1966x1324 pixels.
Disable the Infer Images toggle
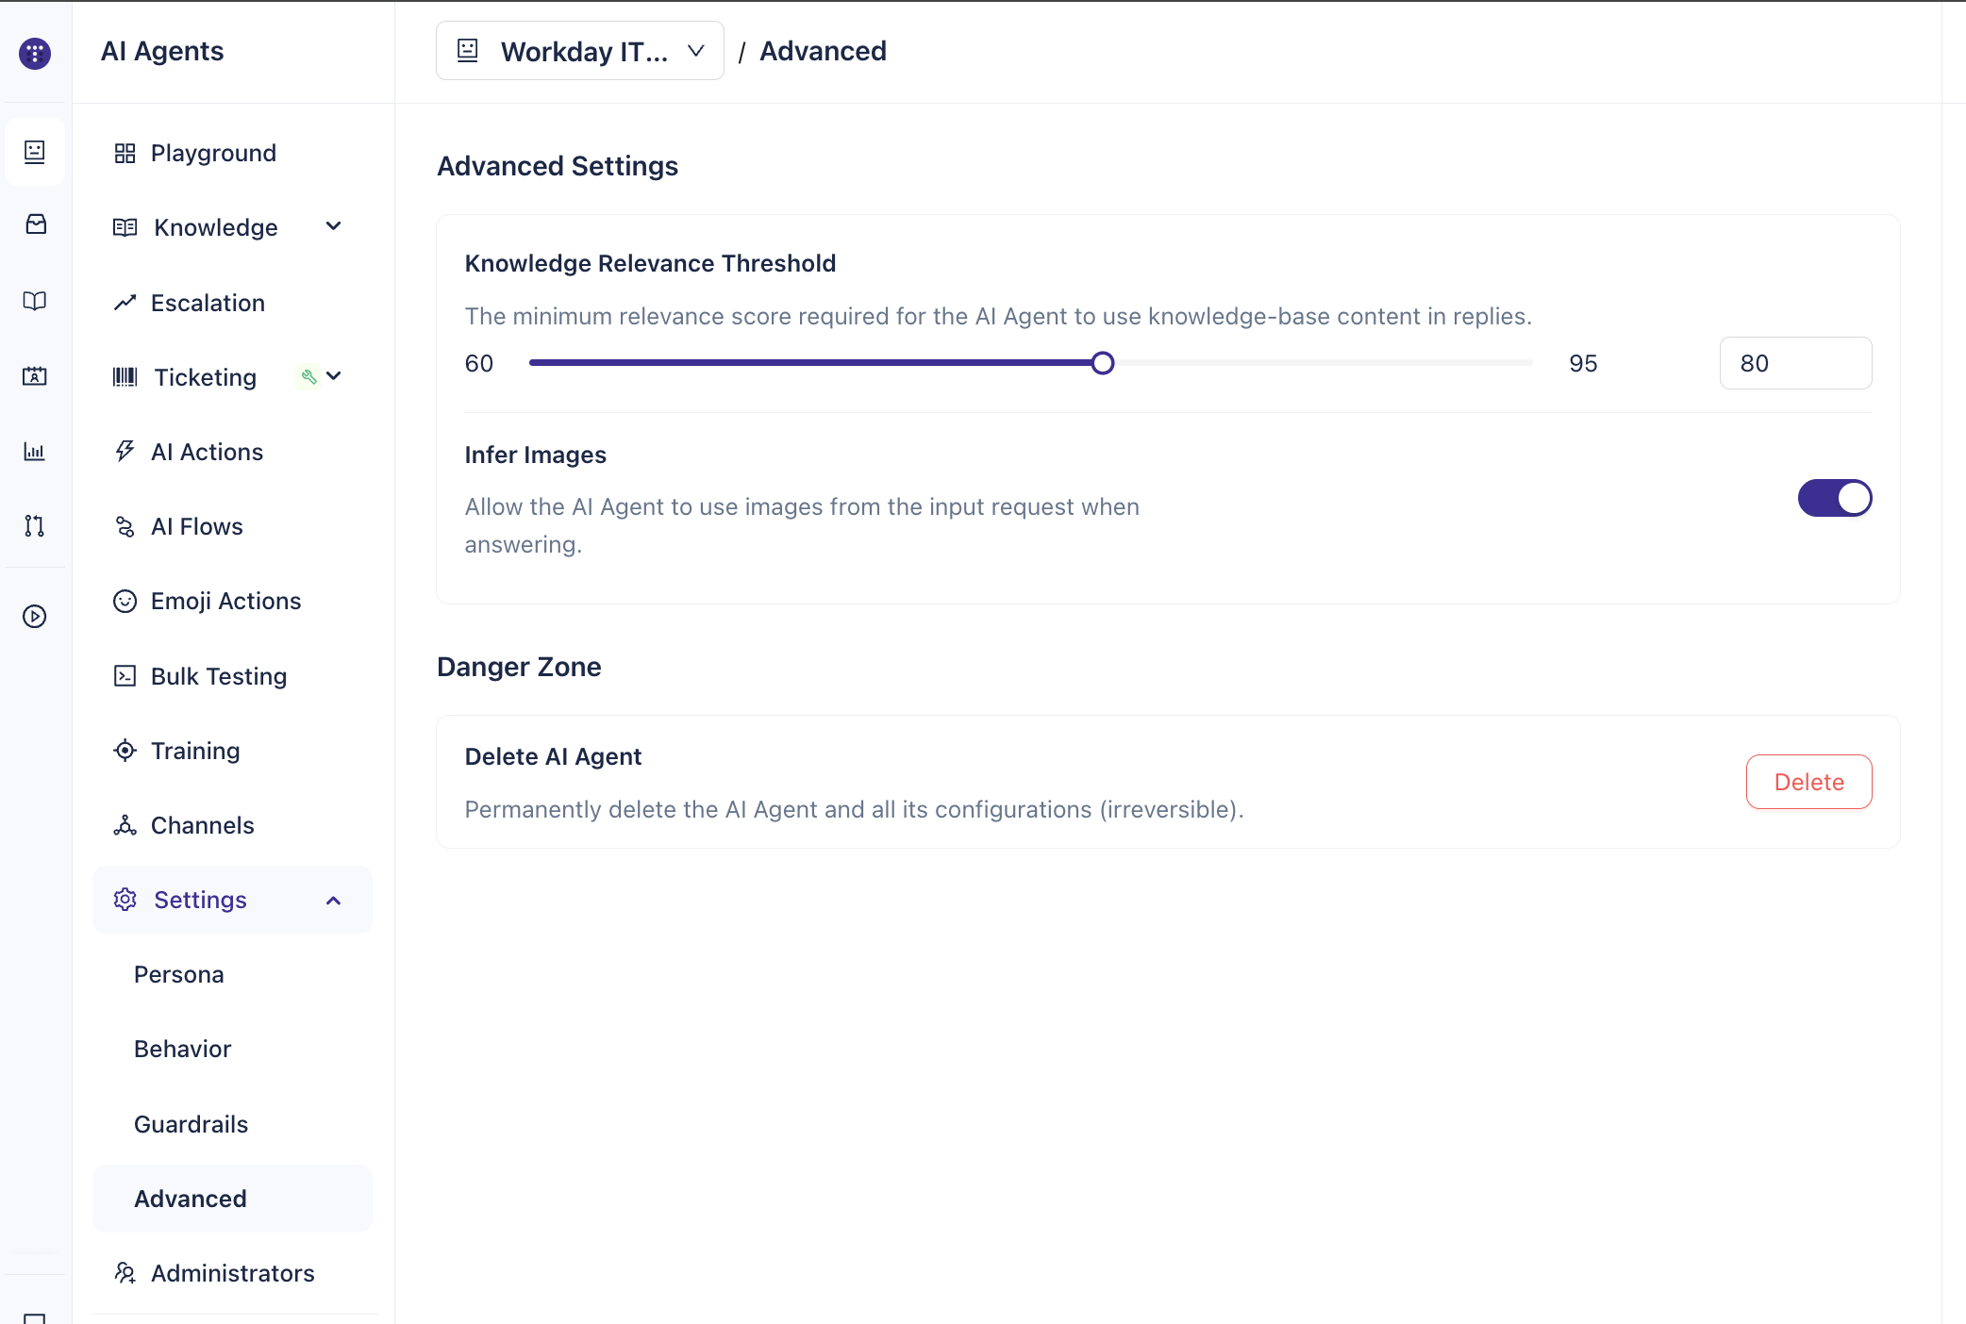click(1834, 498)
